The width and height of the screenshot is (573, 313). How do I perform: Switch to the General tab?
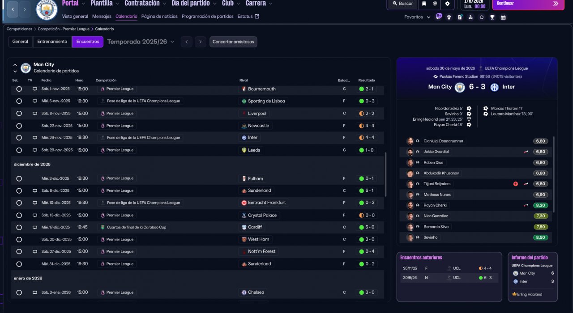tap(20, 42)
